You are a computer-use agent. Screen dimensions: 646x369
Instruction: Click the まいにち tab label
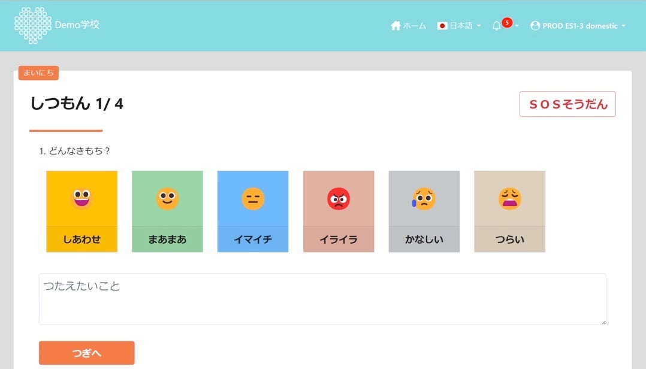point(38,73)
